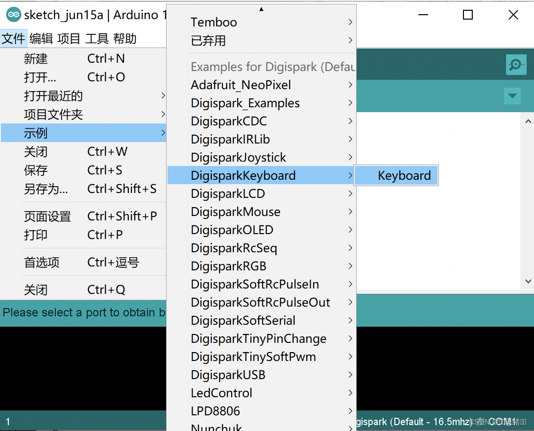This screenshot has height=431, width=534.
Task: Open the 编辑 menu
Action: 41,39
